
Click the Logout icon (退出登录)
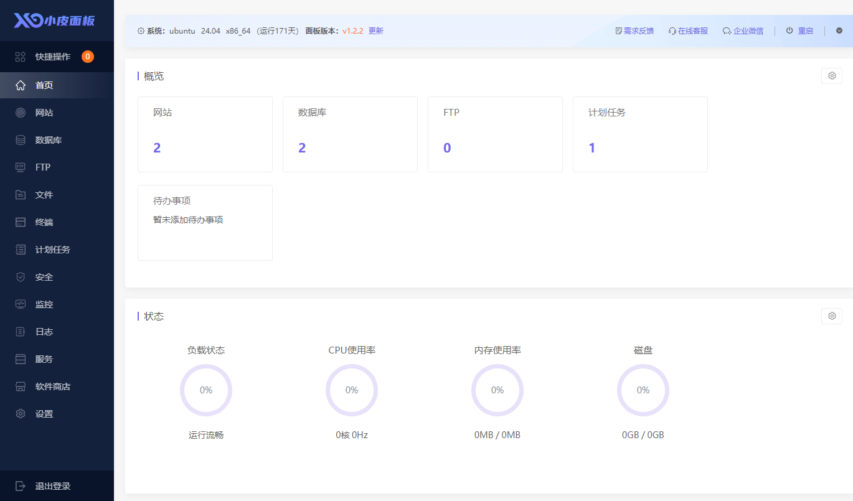[x=21, y=486]
